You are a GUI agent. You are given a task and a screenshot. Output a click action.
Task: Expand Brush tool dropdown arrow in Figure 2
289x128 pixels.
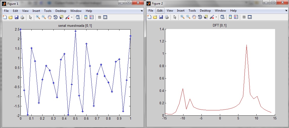tap(216, 17)
